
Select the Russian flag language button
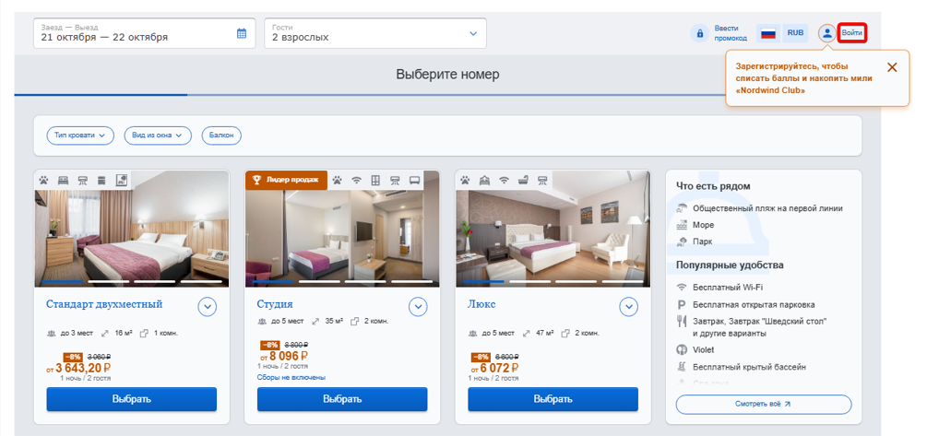768,33
